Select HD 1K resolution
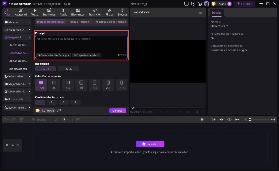 (46, 69)
